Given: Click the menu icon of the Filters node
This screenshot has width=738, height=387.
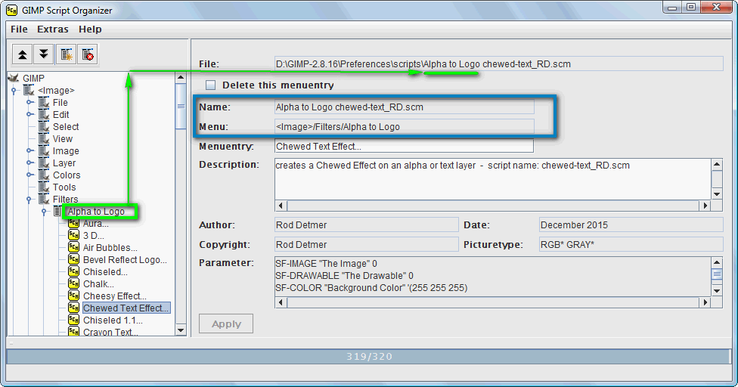Looking at the screenshot, I should [44, 199].
